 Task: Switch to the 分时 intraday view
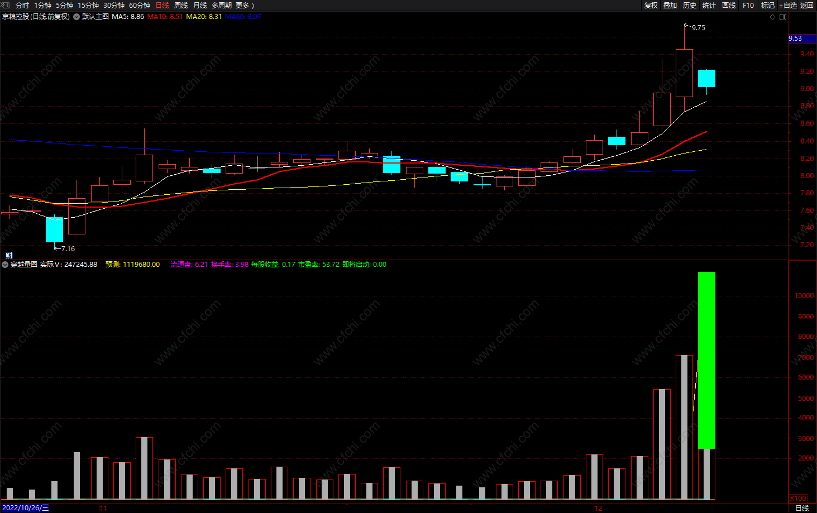(x=22, y=6)
